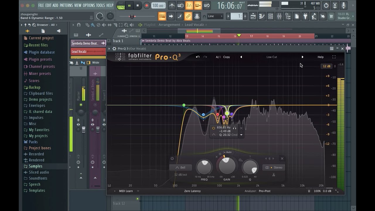This screenshot has height=211, width=375.
Task: Select the slip tool in Playlist toolbar
Action: 110,25
